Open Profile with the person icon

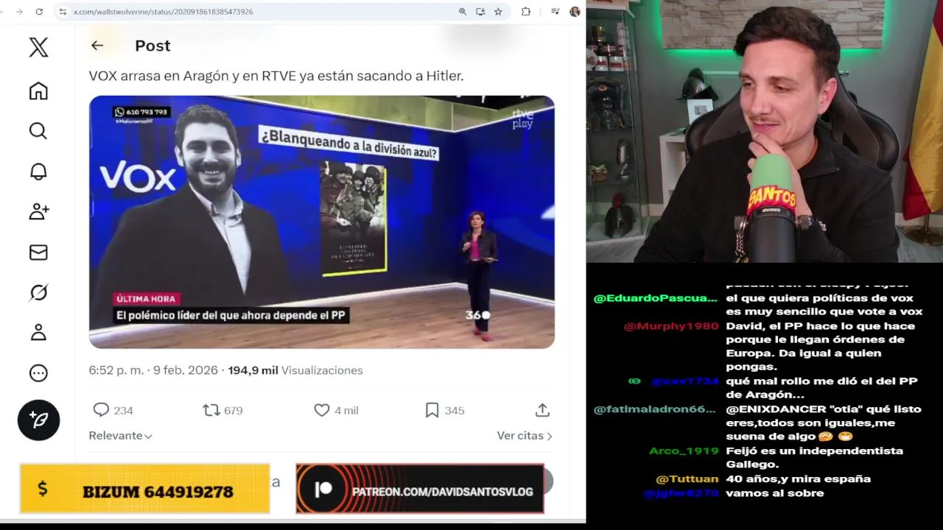[38, 333]
